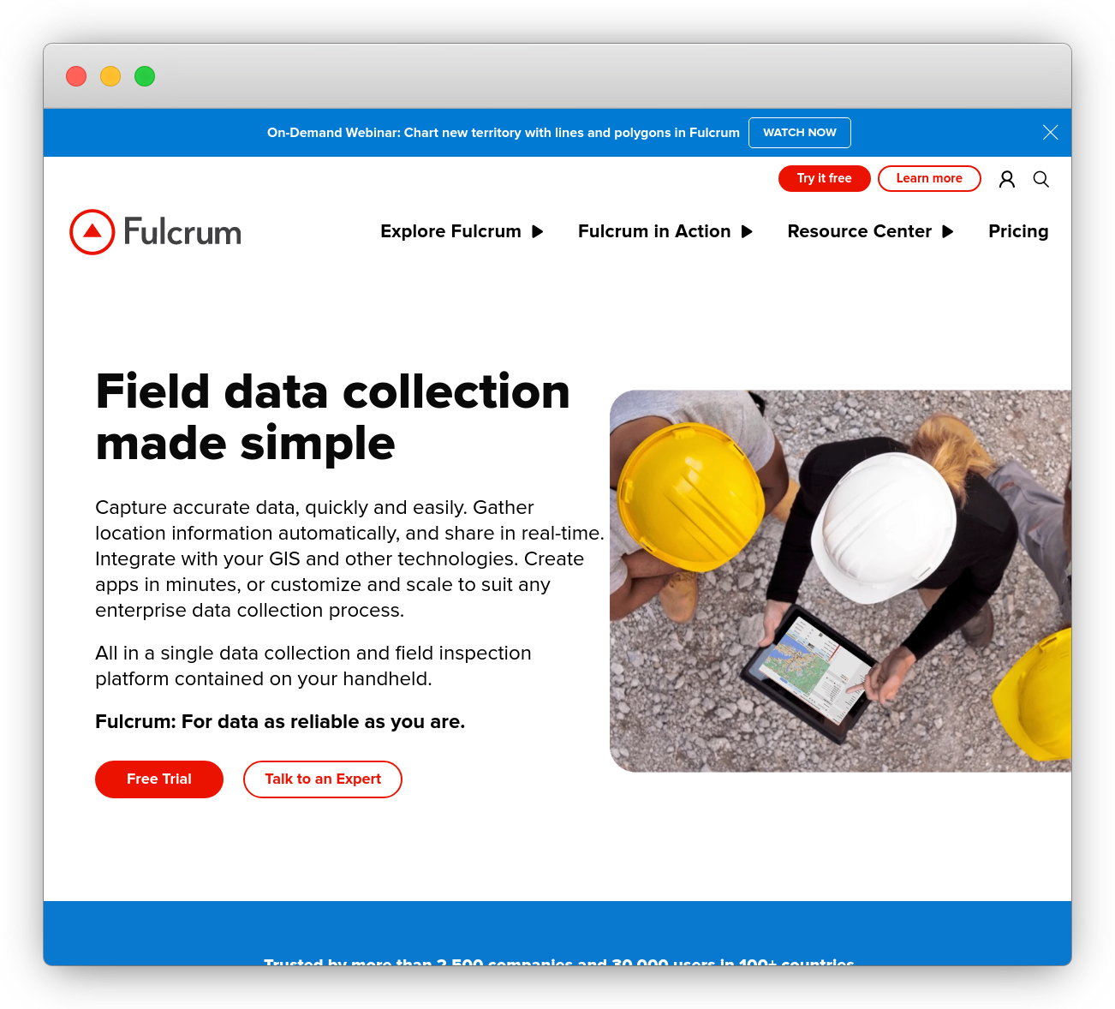Open the site search
This screenshot has height=1009, width=1115.
[1040, 179]
